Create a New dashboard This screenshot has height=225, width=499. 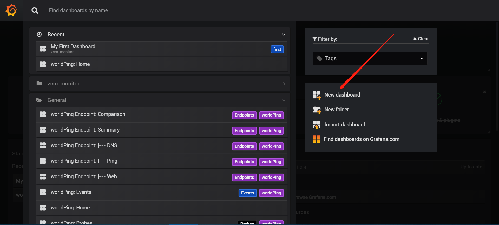[342, 95]
